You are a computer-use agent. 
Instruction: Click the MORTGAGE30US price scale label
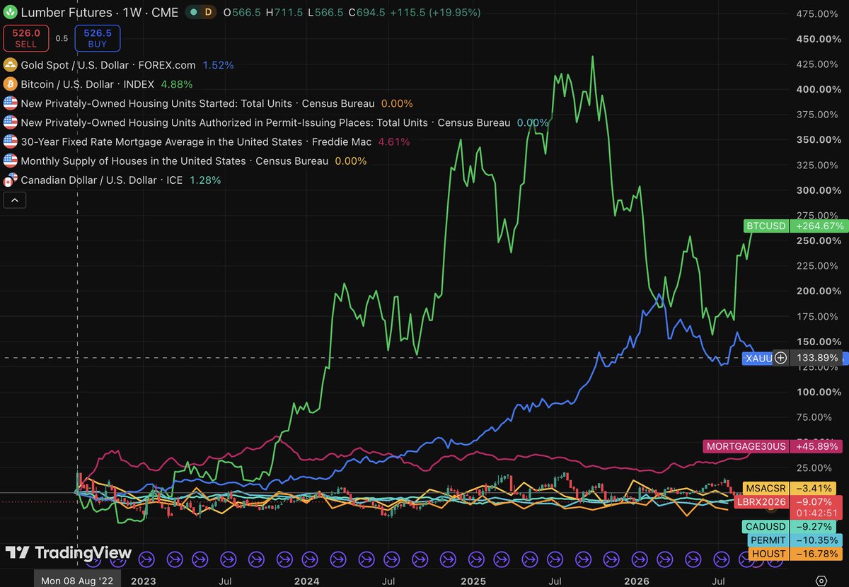746,446
